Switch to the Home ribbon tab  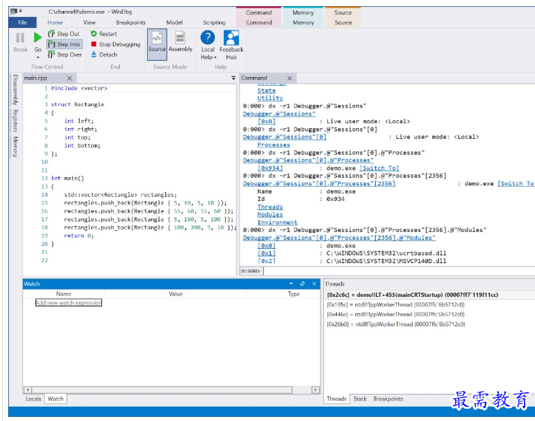(x=55, y=22)
